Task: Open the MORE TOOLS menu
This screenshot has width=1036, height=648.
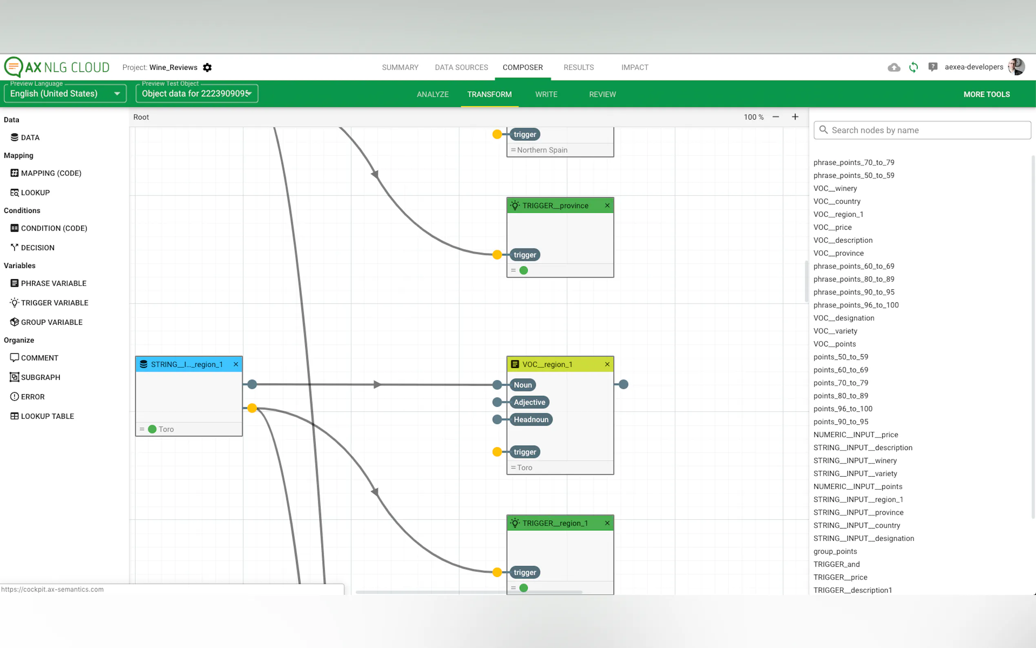Action: (986, 94)
